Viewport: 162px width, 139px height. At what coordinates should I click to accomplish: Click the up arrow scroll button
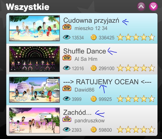click(x=141, y=7)
